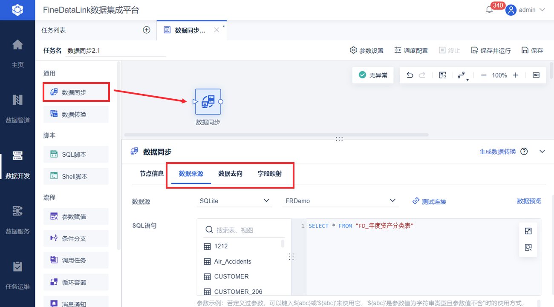This screenshot has width=554, height=307.
Task: Open 数据开发 in the left sidebar
Action: [17, 164]
